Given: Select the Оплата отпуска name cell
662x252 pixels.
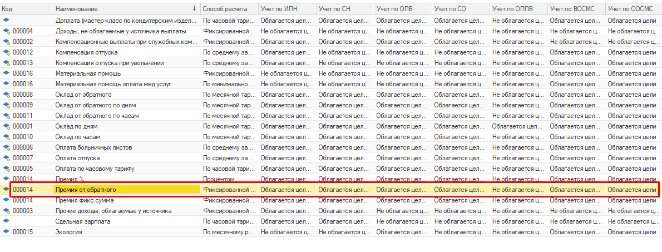Looking at the screenshot, I should 127,158.
